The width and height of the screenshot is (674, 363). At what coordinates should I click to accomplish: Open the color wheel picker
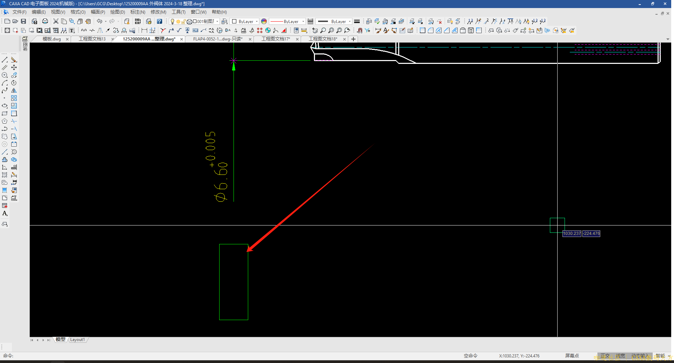(x=264, y=22)
